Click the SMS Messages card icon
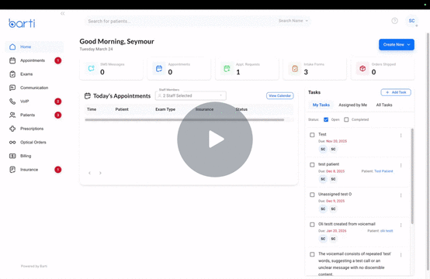430x279 pixels. click(x=92, y=68)
